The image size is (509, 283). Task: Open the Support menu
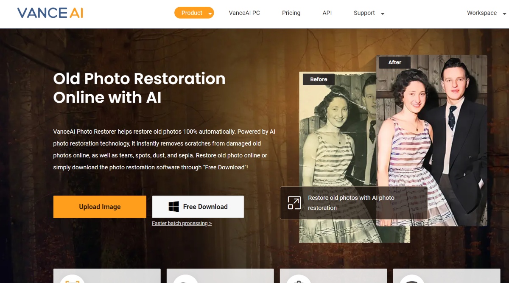click(364, 13)
